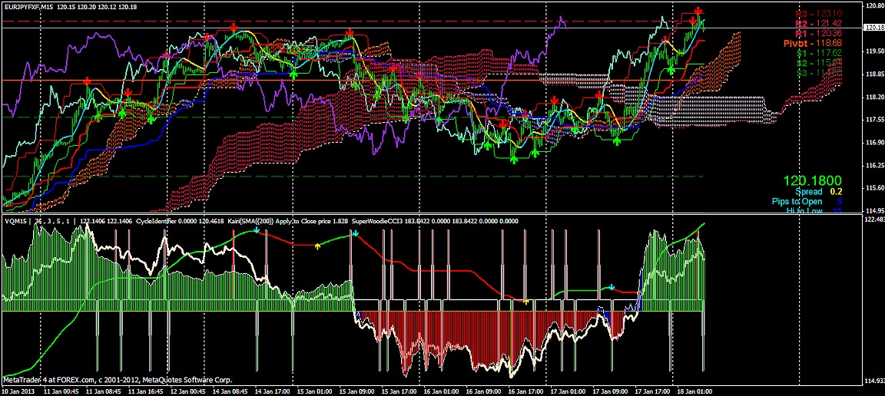Click the rightmost cyan arrow in the indicator window

(612, 288)
